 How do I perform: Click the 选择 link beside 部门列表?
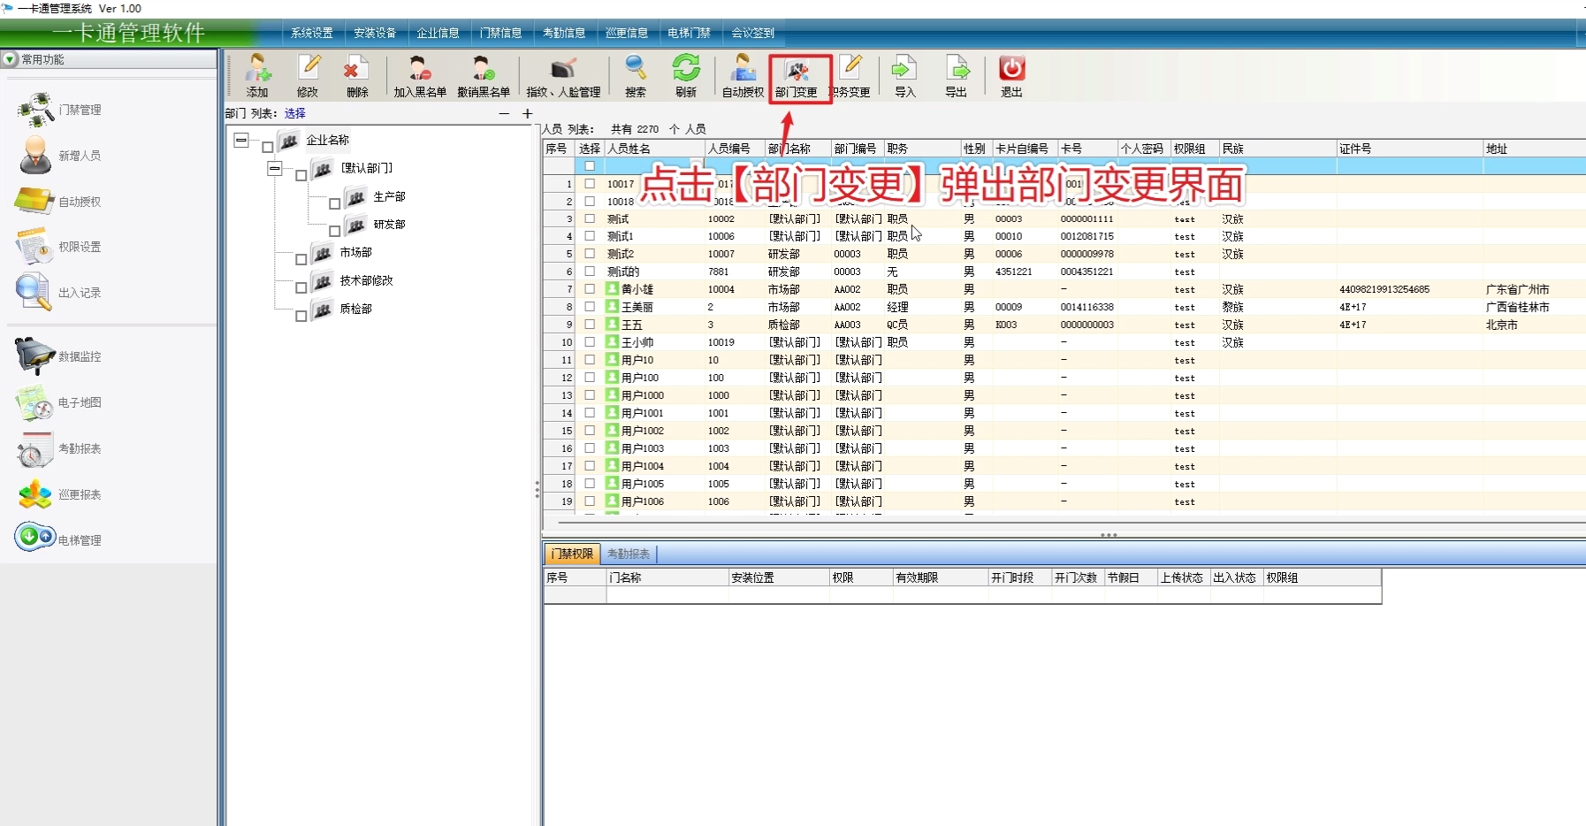coord(295,113)
